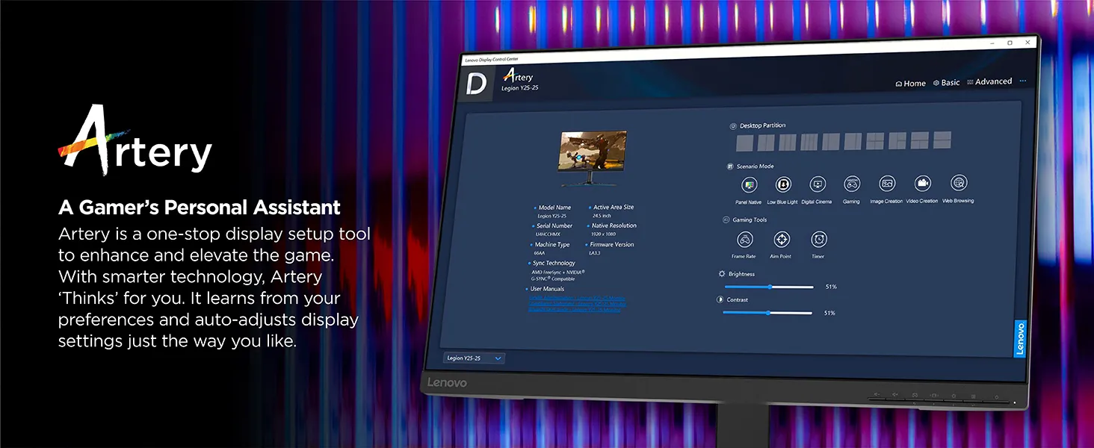The image size is (1094, 448).
Task: Click the blue Lenovo badge in app
Action: point(1020,338)
